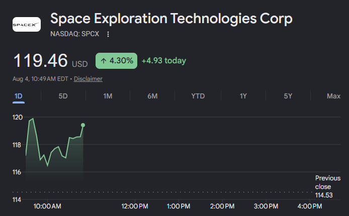Open the Disclaimer link
Screen dimensions: 349x216
(x=88, y=79)
